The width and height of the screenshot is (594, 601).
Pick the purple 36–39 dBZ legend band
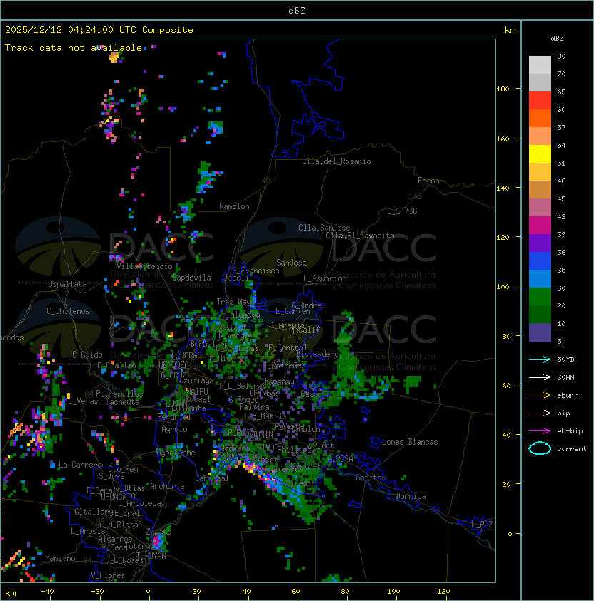pyautogui.click(x=540, y=243)
